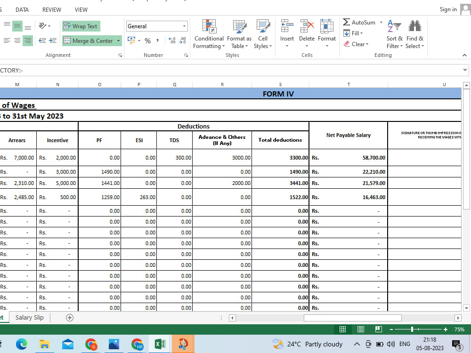This screenshot has height=353, width=471.
Task: Toggle align left icon
Action: click(7, 40)
